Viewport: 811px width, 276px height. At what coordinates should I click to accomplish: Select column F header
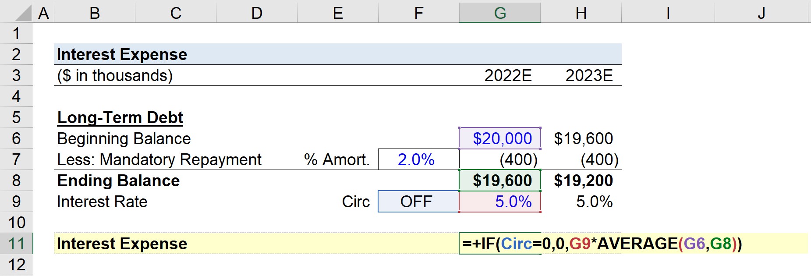419,13
